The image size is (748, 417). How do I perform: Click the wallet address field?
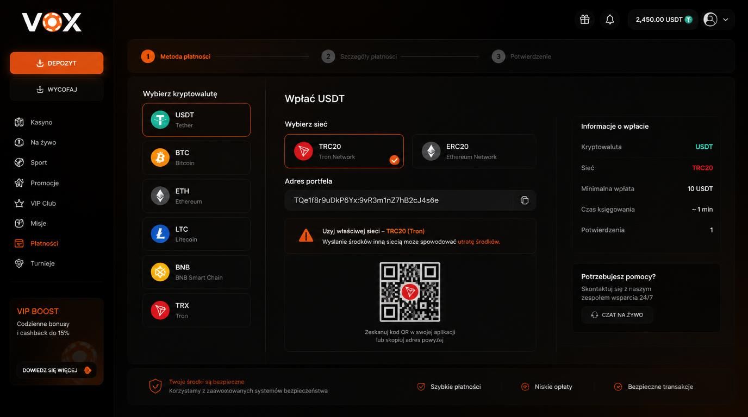click(410, 200)
